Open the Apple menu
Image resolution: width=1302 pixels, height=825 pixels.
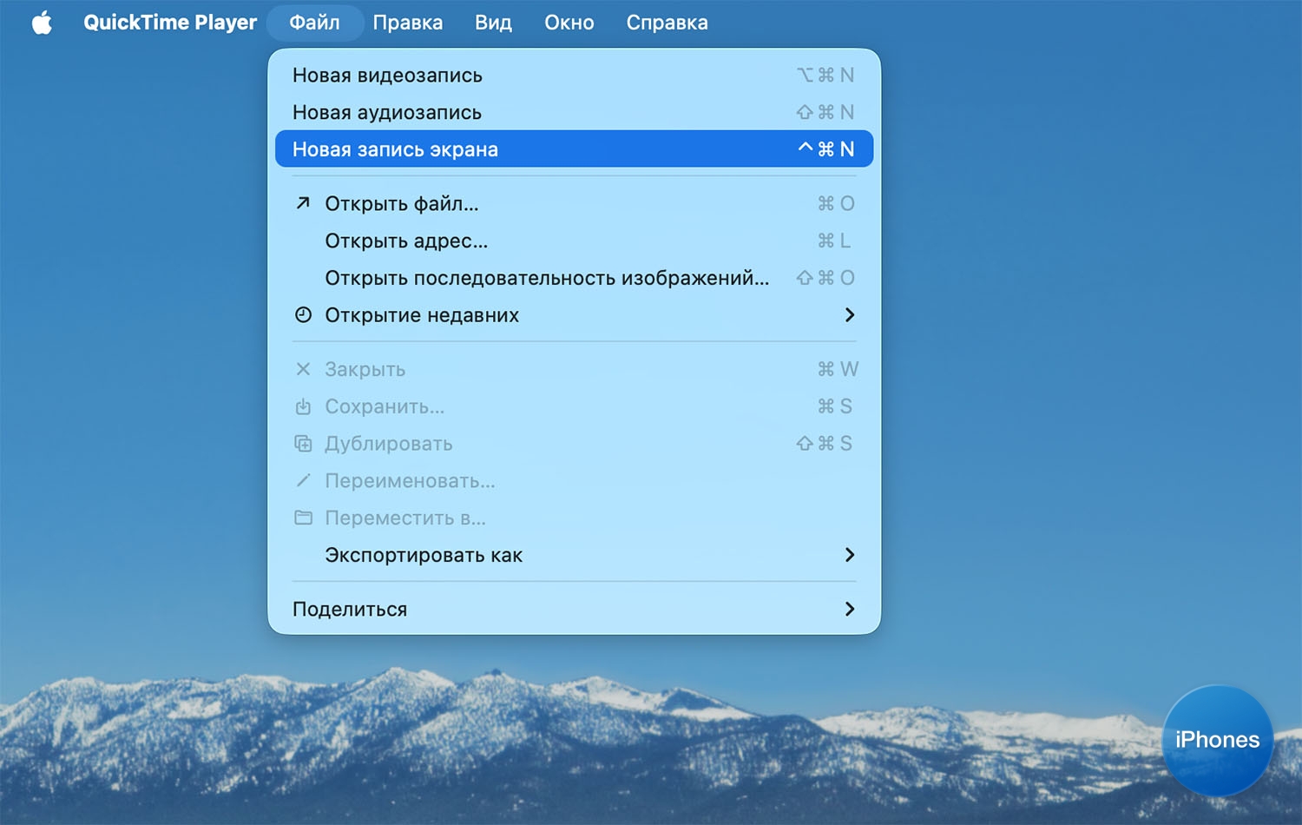(42, 23)
